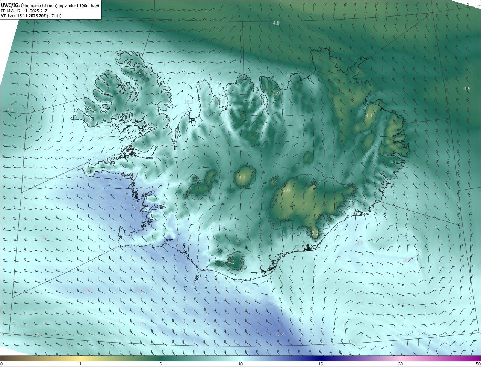Click the '30' tick on the colour scale
Screen dimensions: 481x367
(401, 364)
